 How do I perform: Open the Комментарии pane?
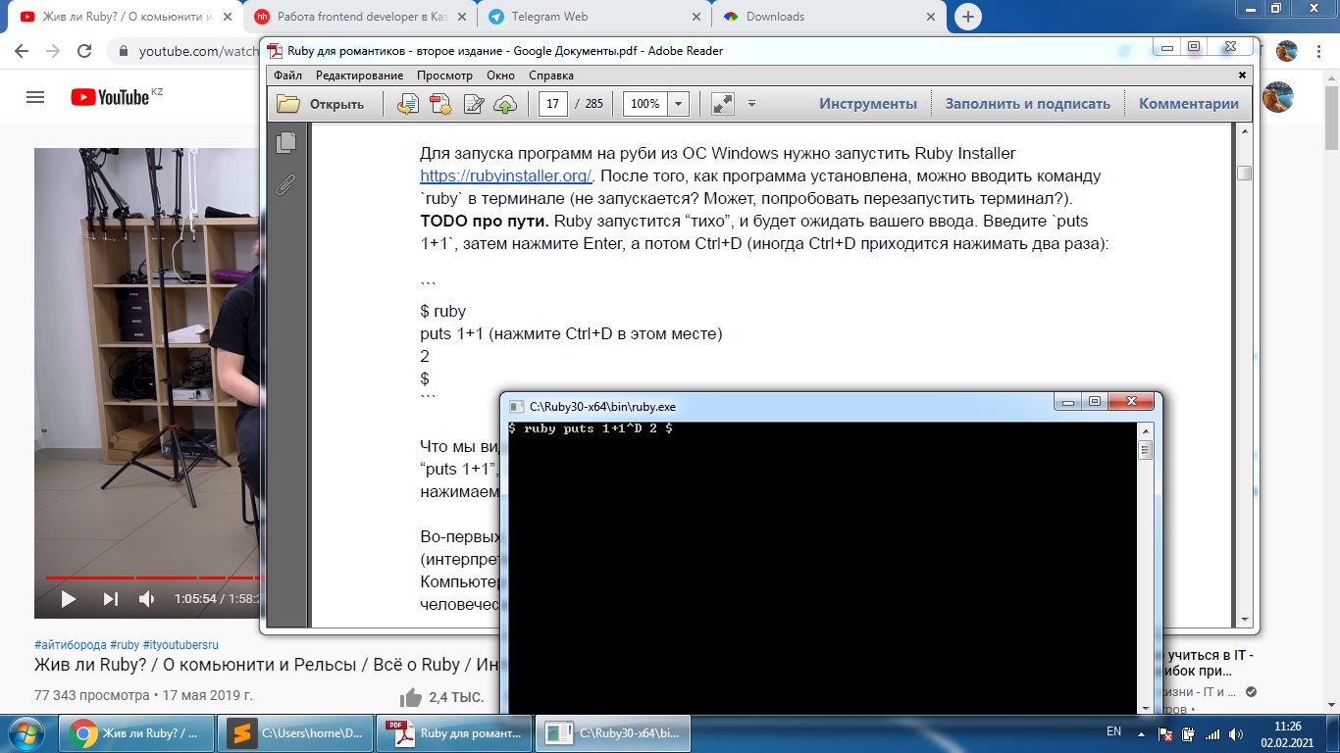tap(1189, 104)
